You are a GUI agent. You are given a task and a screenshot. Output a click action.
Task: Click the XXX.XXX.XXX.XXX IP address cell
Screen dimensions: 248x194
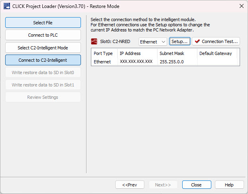point(138,62)
